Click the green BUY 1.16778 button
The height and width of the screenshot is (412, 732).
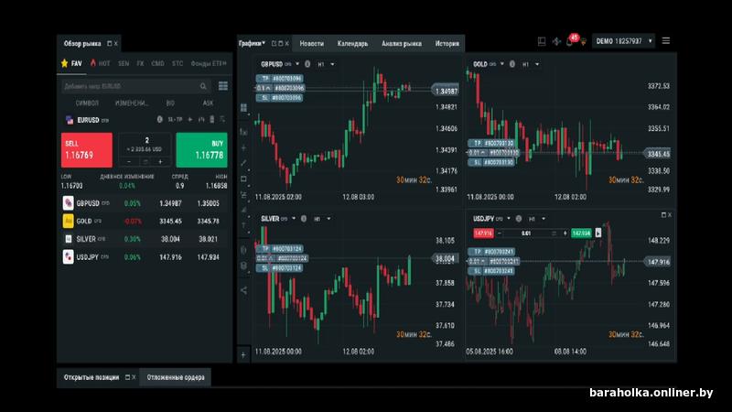pos(201,150)
